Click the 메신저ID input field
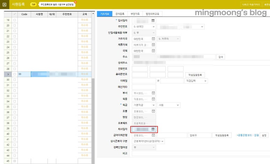Viewport: 270px width, 164px height. 144,87
